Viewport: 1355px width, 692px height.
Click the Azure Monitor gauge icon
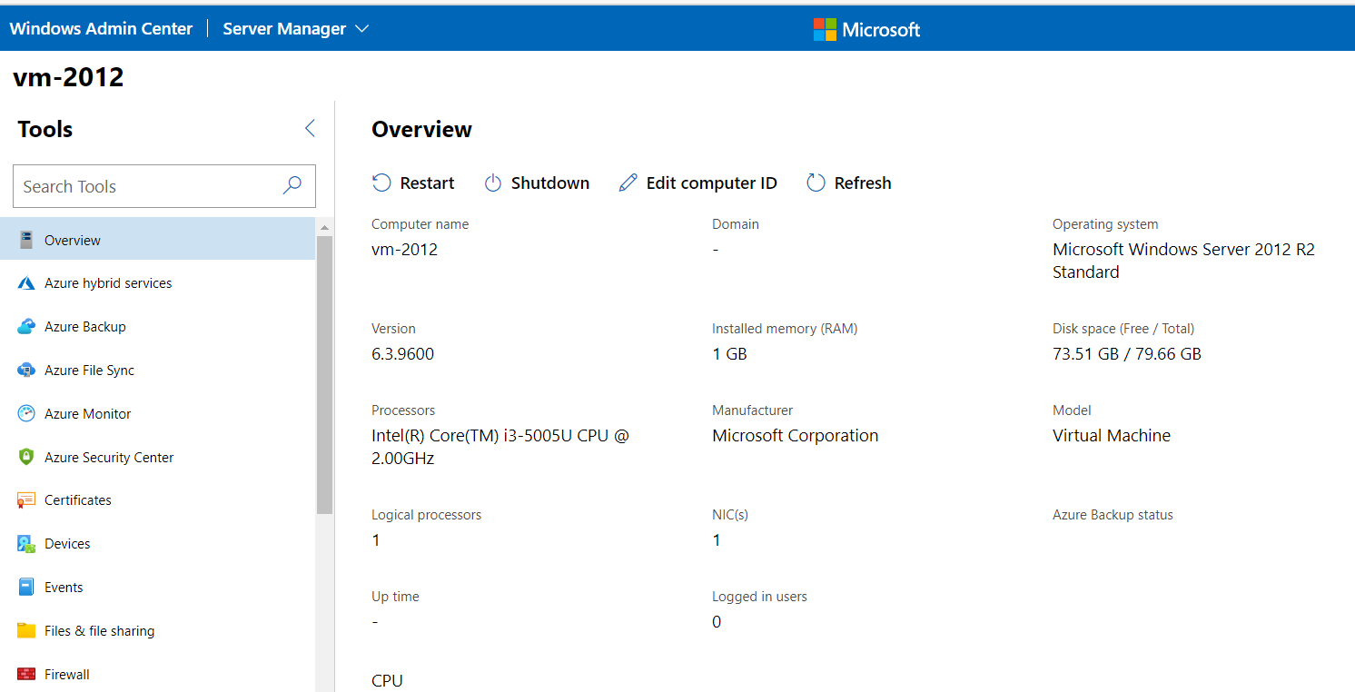pyautogui.click(x=26, y=413)
